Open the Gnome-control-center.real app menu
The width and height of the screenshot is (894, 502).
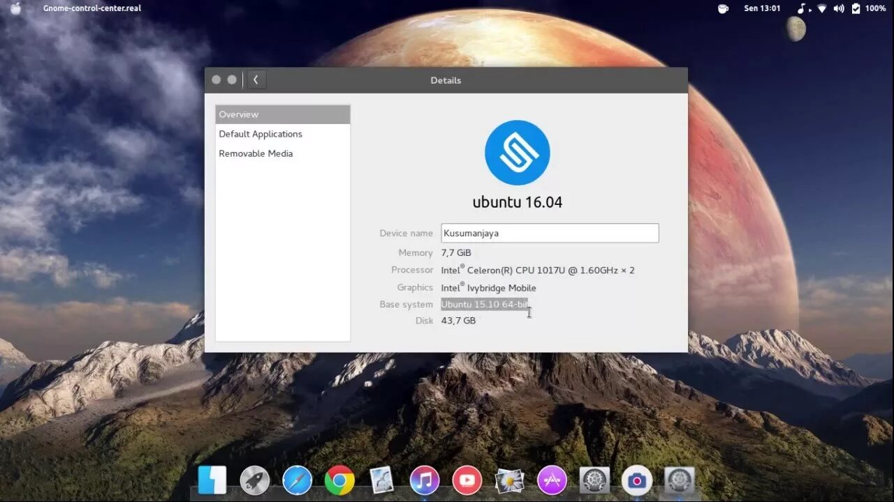(x=92, y=8)
